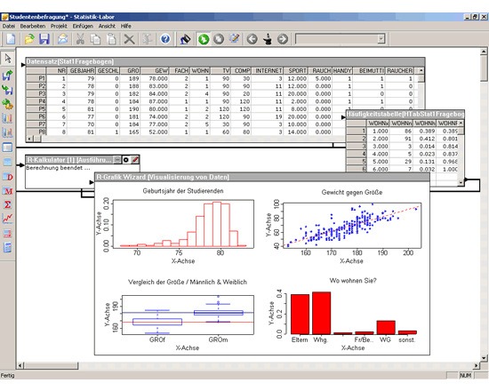Click the Häufigkeitstabelle scroll down arrow
The image size is (489, 391).
(x=461, y=183)
